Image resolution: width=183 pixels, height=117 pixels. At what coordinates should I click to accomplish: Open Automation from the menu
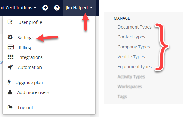(49, 67)
